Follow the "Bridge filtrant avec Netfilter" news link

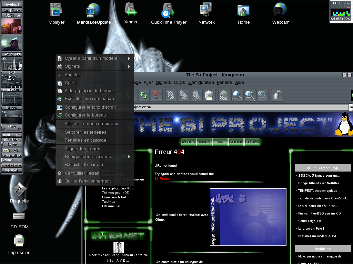coord(319,183)
